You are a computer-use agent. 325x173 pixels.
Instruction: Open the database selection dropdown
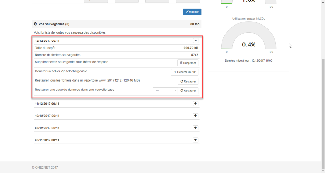(x=165, y=91)
